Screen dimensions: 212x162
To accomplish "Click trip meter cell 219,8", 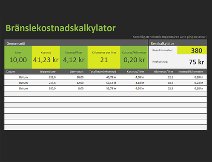I will click(x=52, y=83).
